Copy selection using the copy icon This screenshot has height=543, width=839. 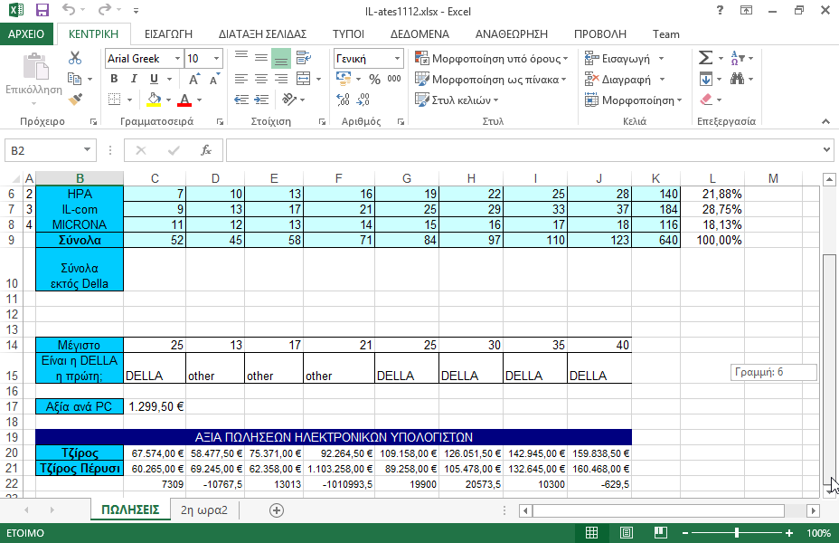[74, 79]
